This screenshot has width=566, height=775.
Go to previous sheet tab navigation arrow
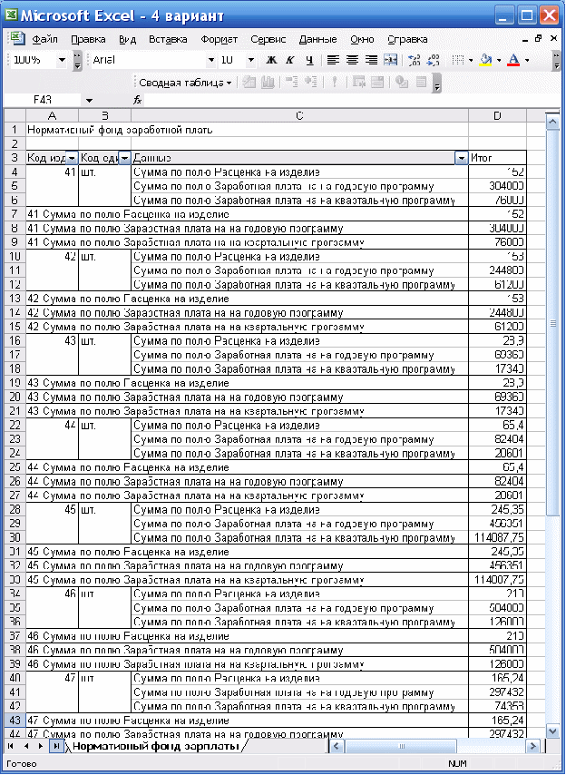pos(26,746)
